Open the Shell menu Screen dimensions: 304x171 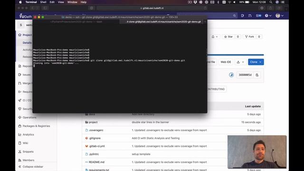pos(43,2)
